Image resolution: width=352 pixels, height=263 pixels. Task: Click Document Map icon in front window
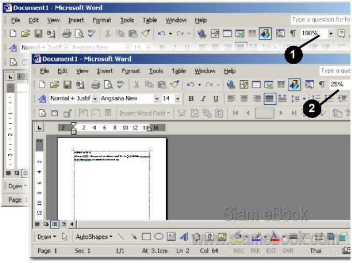(x=309, y=84)
